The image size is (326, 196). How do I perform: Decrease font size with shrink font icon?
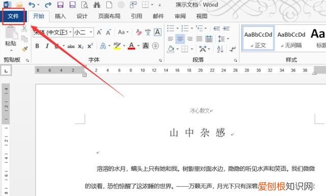tap(108, 32)
